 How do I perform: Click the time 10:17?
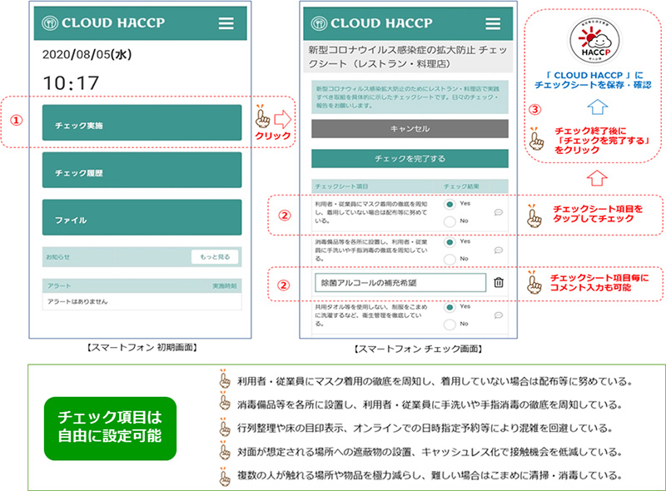pos(71,83)
